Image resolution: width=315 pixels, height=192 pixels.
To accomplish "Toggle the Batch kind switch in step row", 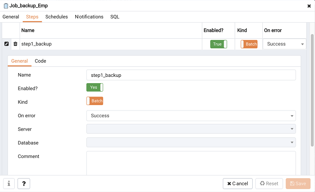I will tap(249, 44).
